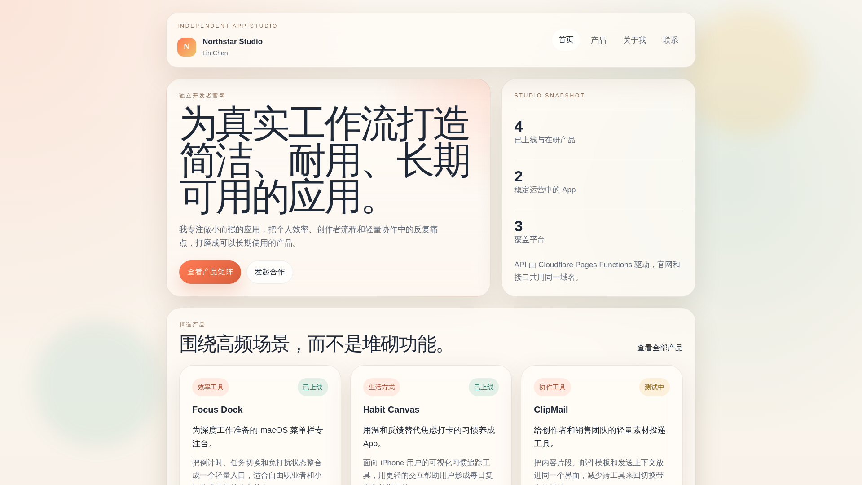Click the 独立开发者官网 label
862x485 pixels.
pyautogui.click(x=202, y=96)
